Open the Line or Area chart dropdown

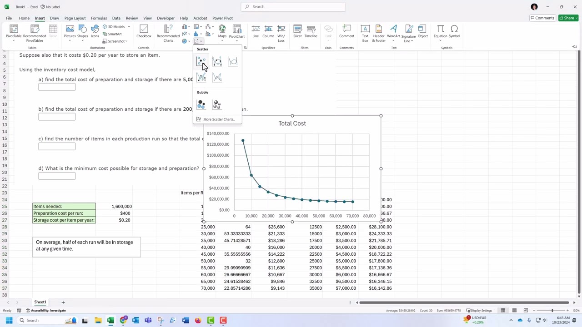click(x=186, y=34)
